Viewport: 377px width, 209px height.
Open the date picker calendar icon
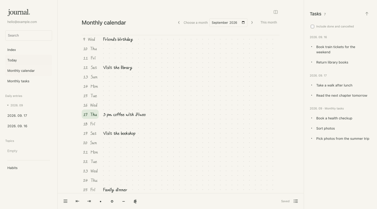point(243,22)
